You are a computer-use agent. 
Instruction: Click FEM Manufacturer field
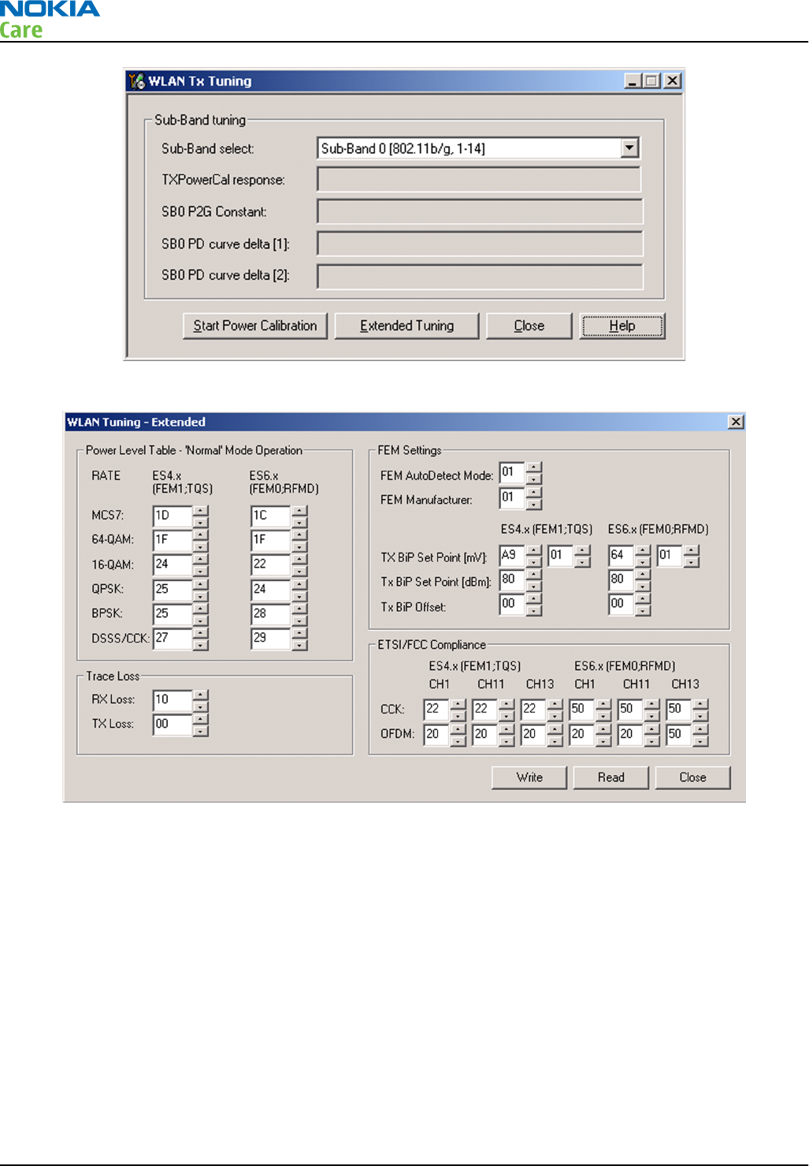512,498
